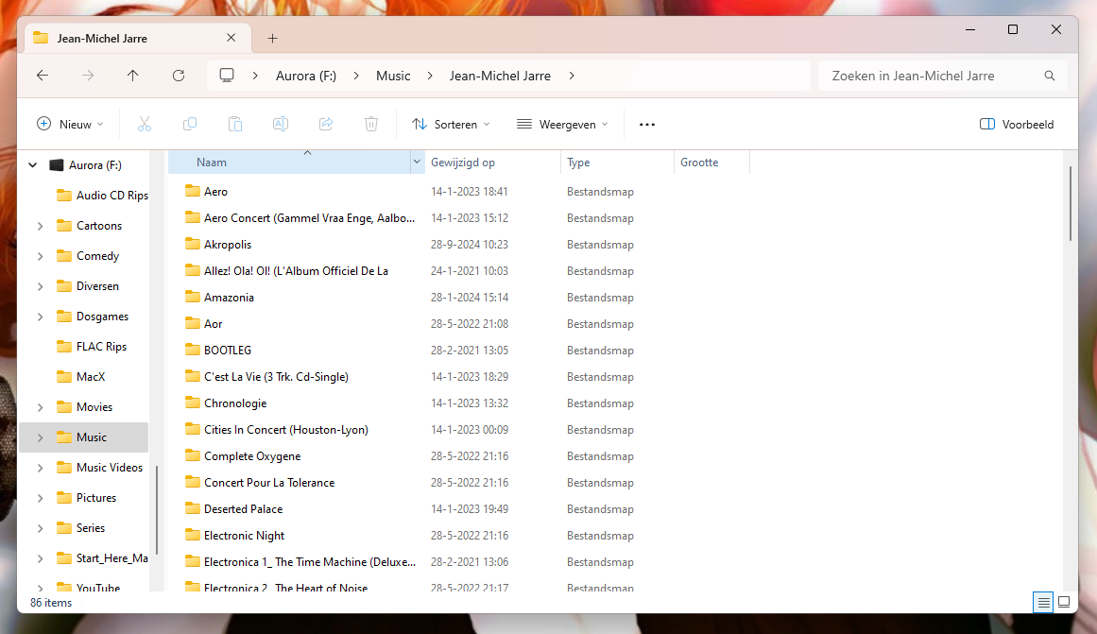Click the Cut scissors icon
Viewport: 1097px width, 634px height.
(145, 124)
